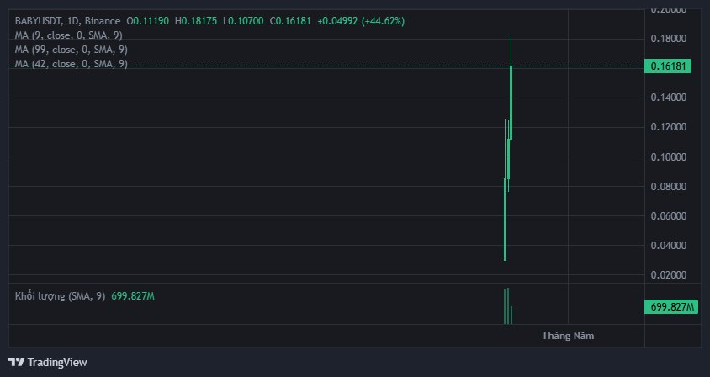The image size is (710, 377).
Task: Click the 0.10000 price axis label
Action: [668, 157]
